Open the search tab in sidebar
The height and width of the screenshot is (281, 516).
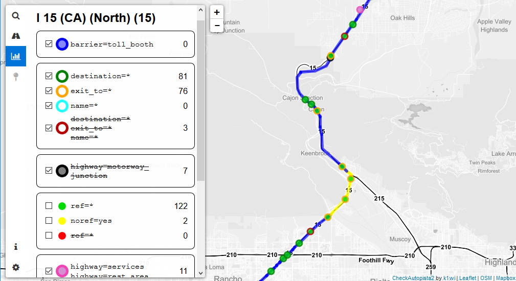(16, 16)
